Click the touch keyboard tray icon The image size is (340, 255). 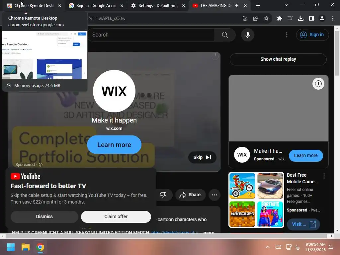(x=278, y=247)
